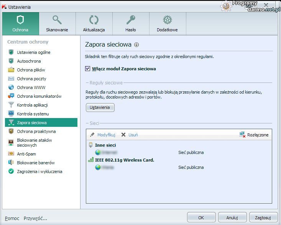The height and width of the screenshot is (225, 281).
Task: Select Ochrona plików label
Action: 31,70
